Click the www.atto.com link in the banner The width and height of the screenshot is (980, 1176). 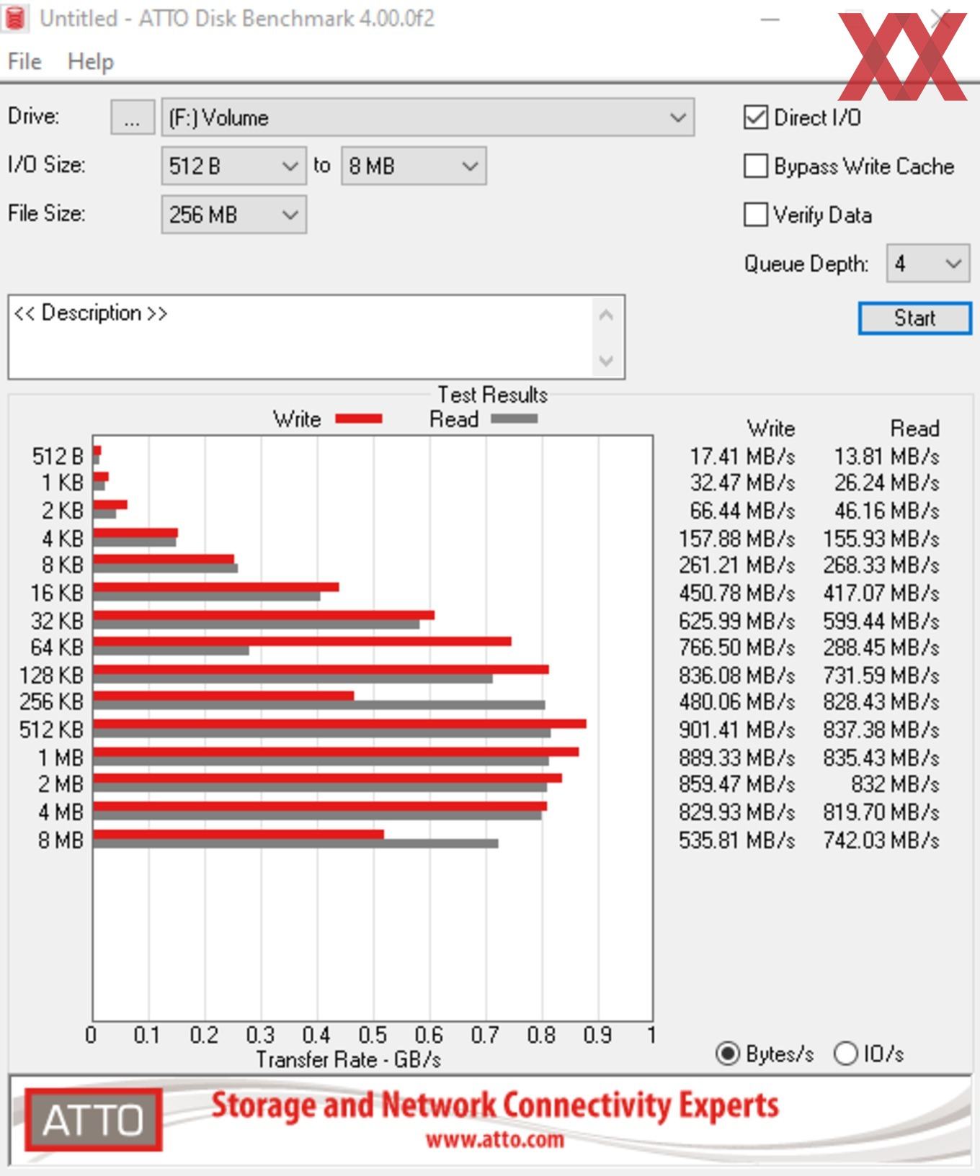(x=495, y=1139)
